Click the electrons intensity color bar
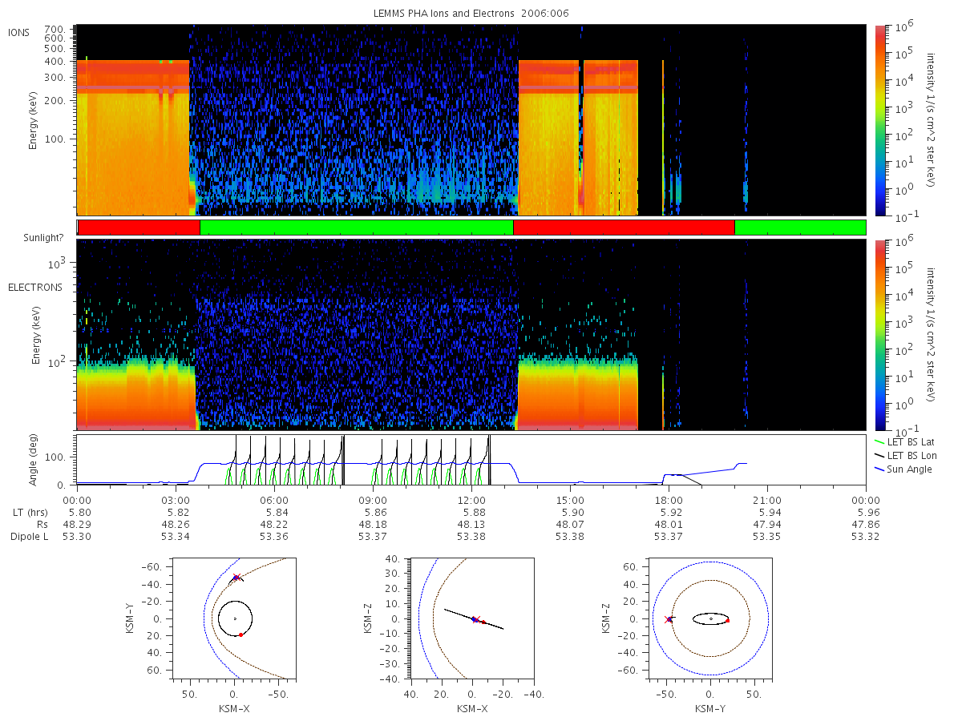This screenshot has height=721, width=962. 880,334
